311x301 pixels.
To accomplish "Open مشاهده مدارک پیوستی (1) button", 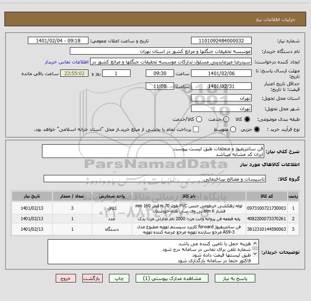I will (x=172, y=278).
